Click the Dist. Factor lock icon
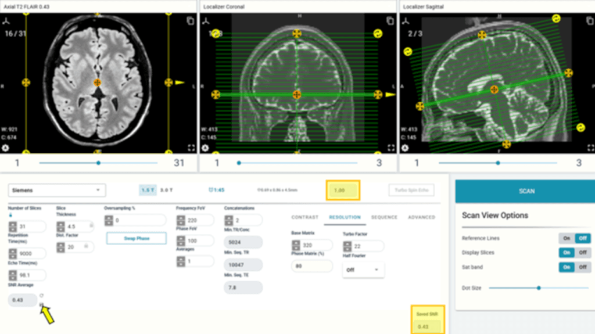The image size is (595, 334). pyautogui.click(x=85, y=247)
